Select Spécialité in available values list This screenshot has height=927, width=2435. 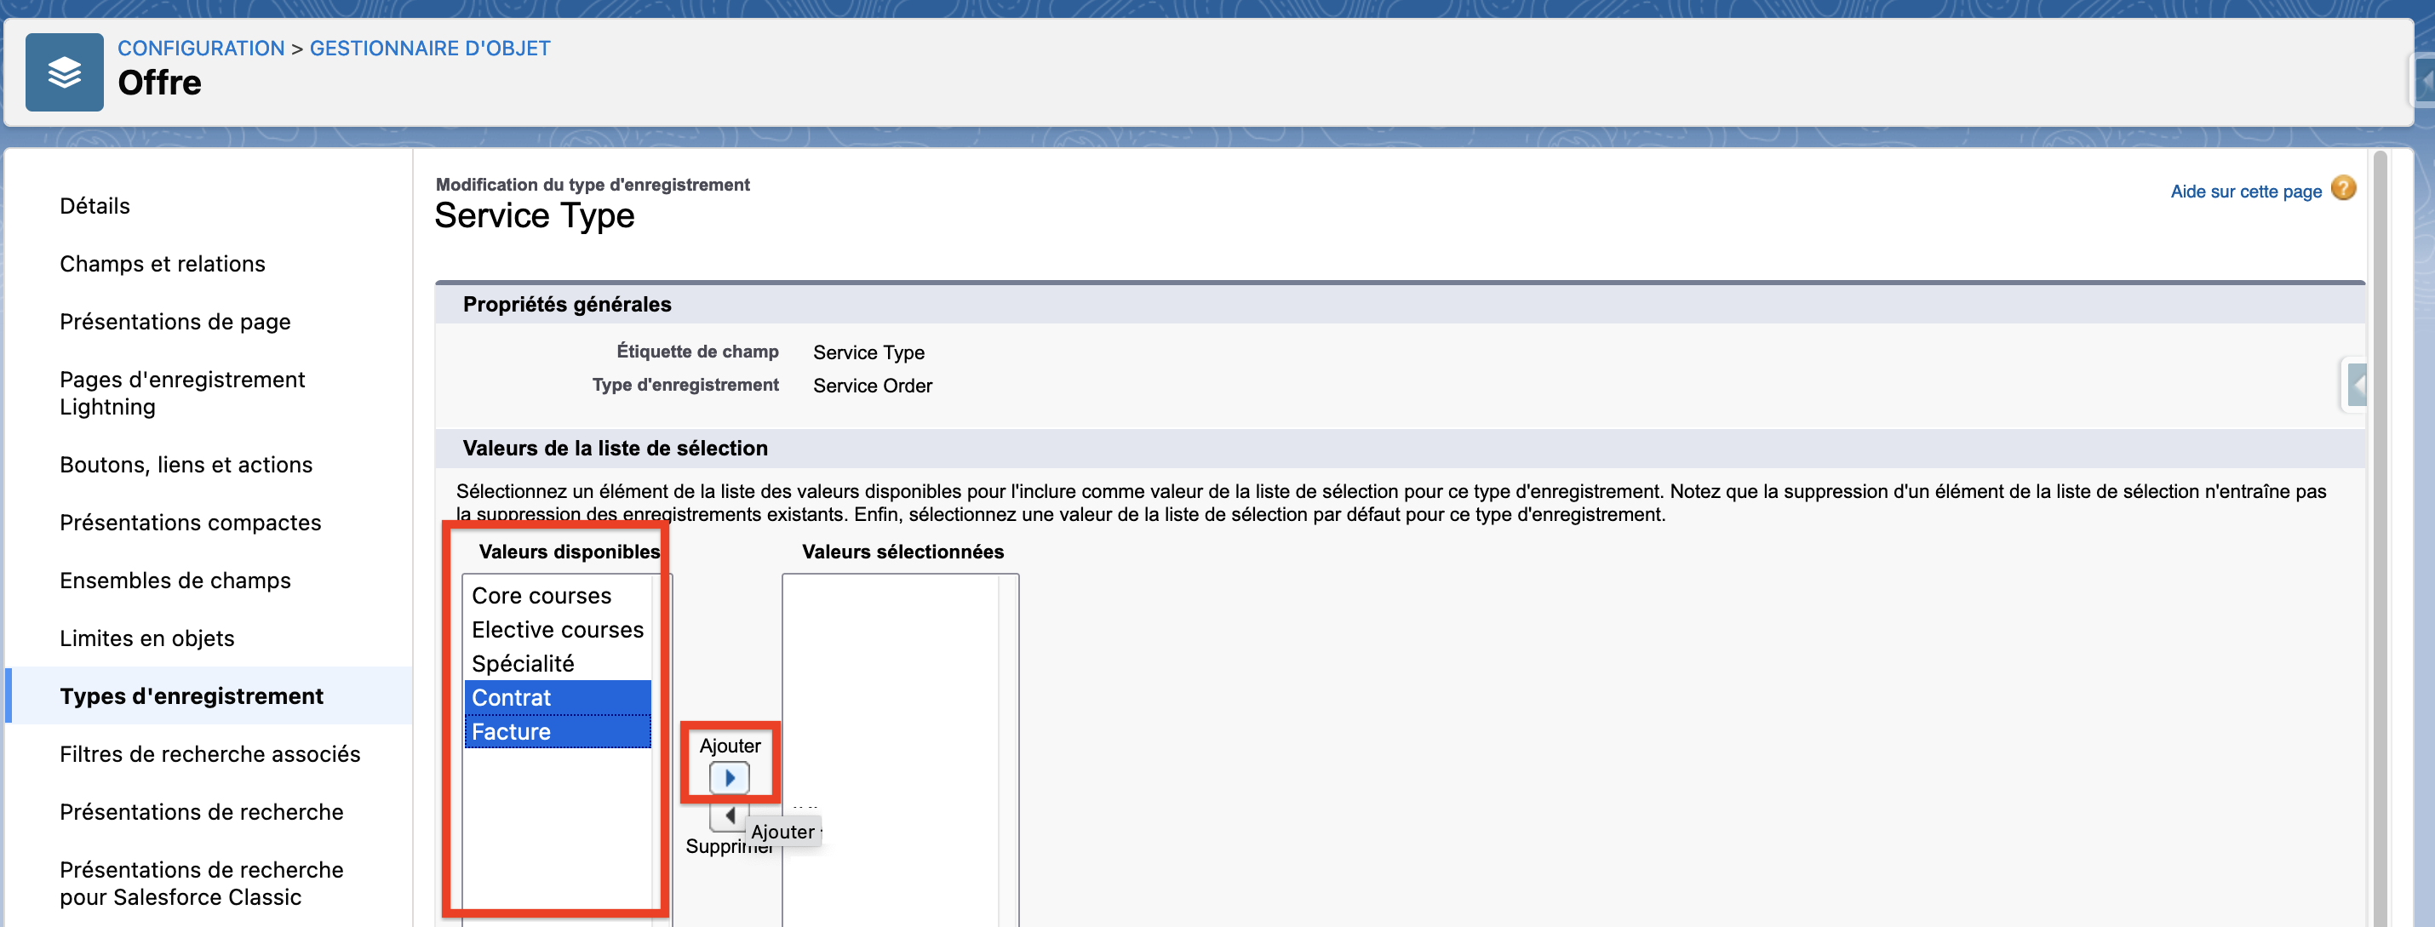coord(523,664)
